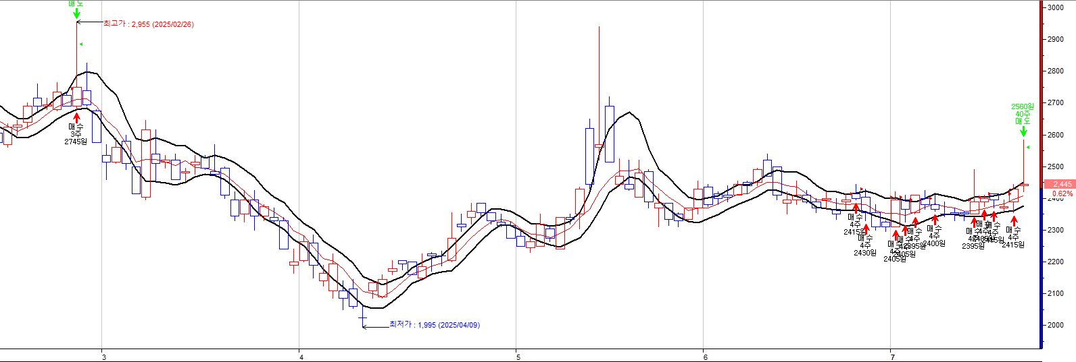The width and height of the screenshot is (1076, 362).
Task: Click month 5 on the time axis
Action: coord(518,357)
